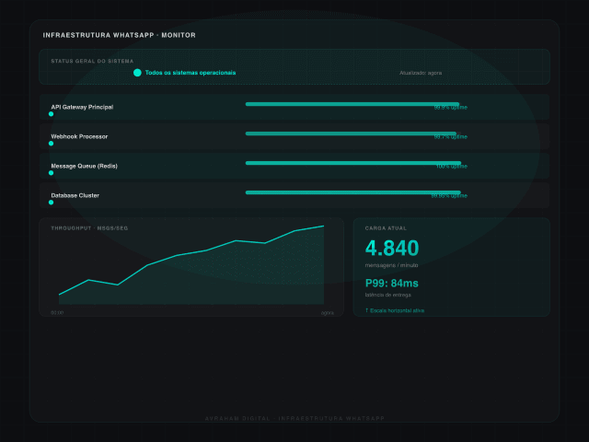Click the 'CARGA ATUAL' card heading

coord(386,228)
